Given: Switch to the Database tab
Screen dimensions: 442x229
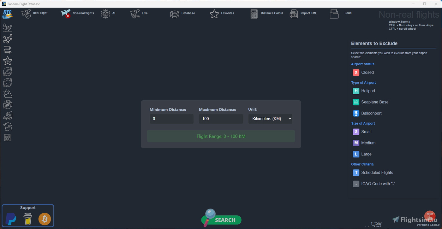Looking at the screenshot, I should tap(183, 14).
